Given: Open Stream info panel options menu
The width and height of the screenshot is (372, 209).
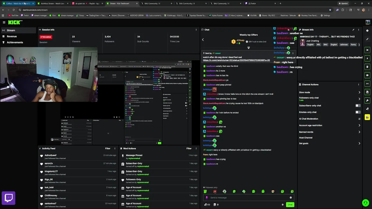Looking at the screenshot, I should click(359, 30).
